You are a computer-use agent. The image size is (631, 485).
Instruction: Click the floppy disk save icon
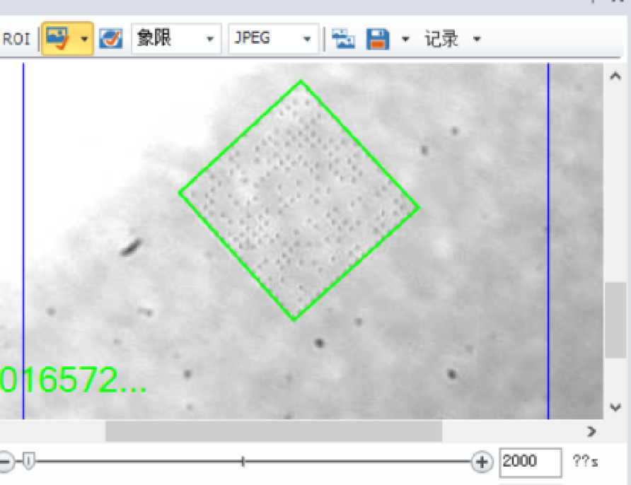click(378, 39)
